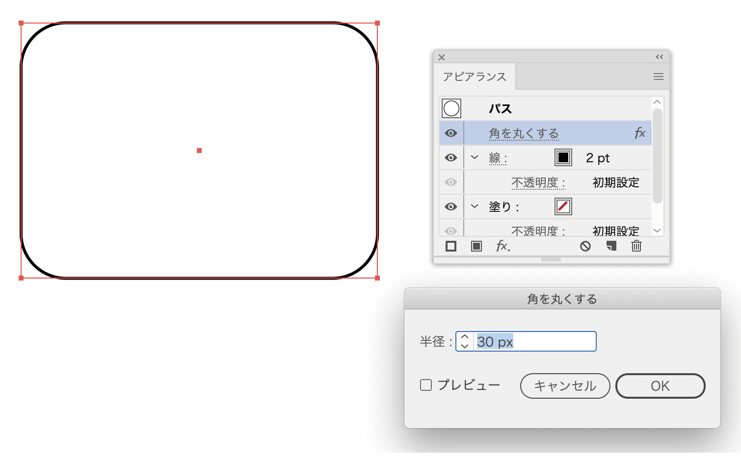Collapse the 塗り fill attribute chevron
This screenshot has width=741, height=460.
coord(475,206)
